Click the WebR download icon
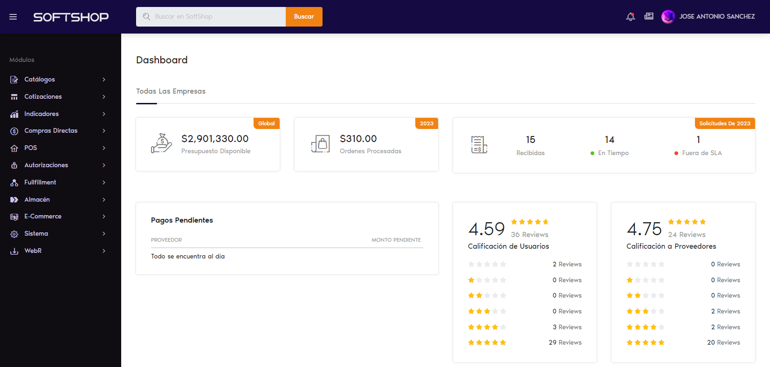 click(14, 251)
